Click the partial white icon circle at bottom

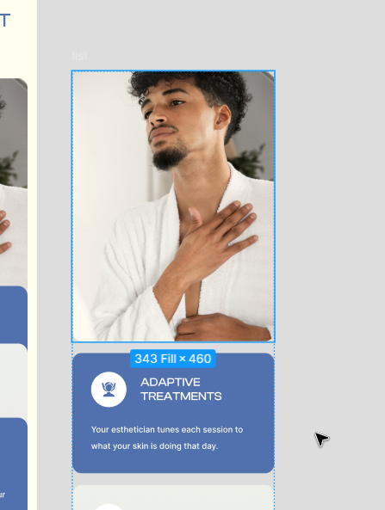click(109, 507)
